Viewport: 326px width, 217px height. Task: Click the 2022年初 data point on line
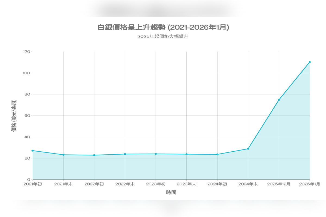tap(94, 155)
